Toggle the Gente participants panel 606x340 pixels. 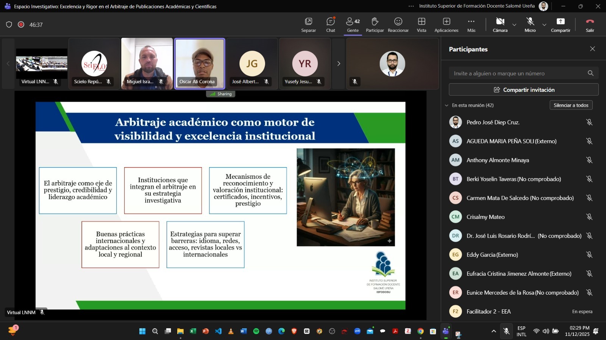point(353,25)
